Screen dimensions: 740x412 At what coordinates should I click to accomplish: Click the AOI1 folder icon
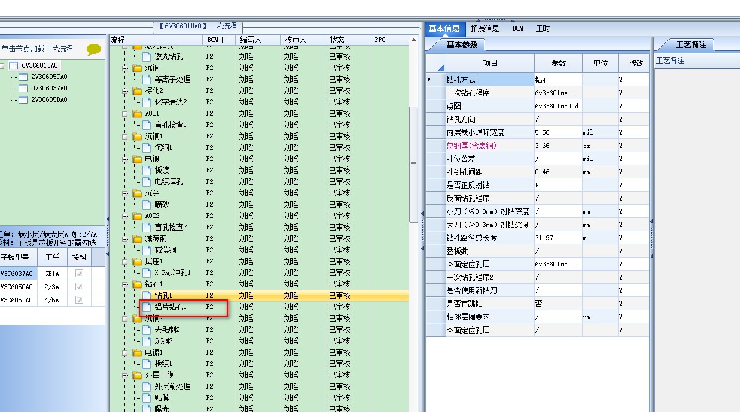(x=137, y=113)
